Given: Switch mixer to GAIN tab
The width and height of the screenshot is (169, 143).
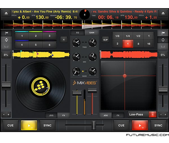Looking at the screenshot, I should click(x=92, y=33).
